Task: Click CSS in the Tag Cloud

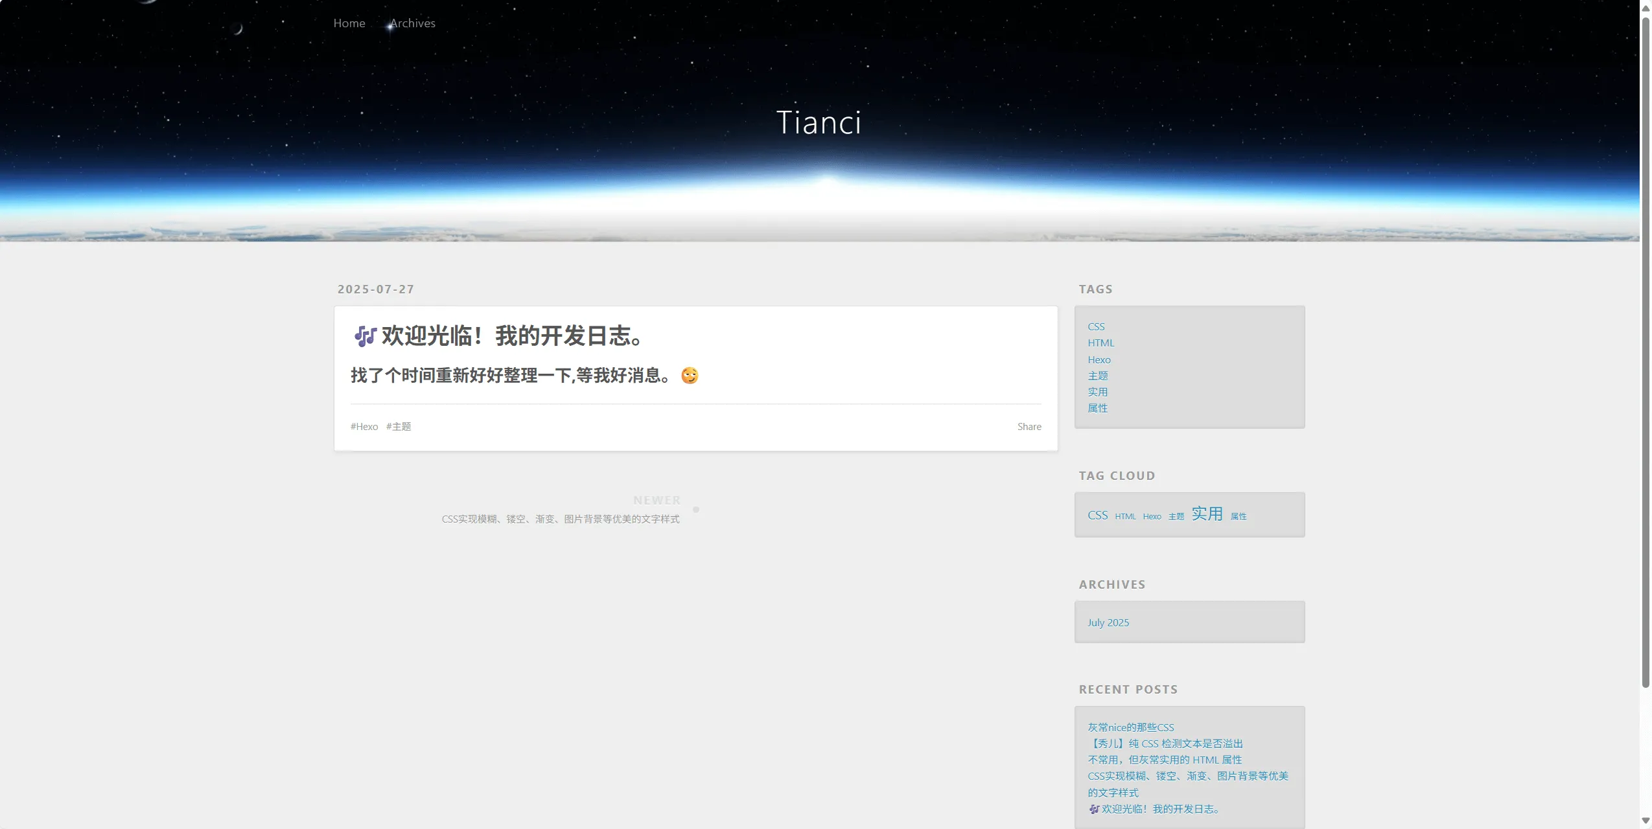Action: point(1098,516)
